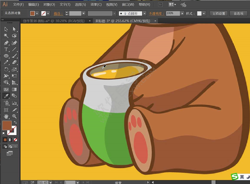Switch paint mode to Gradient
This screenshot has height=184, width=250.
(10, 140)
